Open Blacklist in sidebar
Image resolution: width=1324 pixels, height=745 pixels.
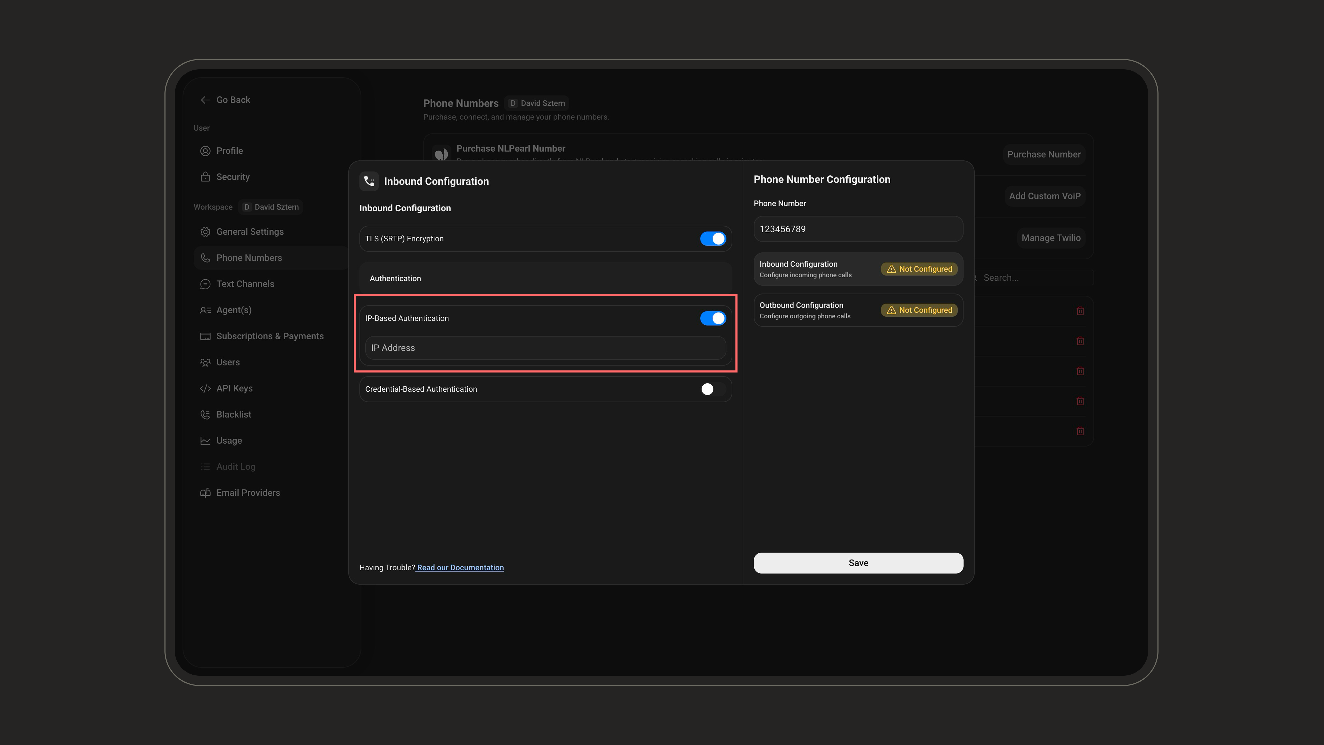point(271,414)
